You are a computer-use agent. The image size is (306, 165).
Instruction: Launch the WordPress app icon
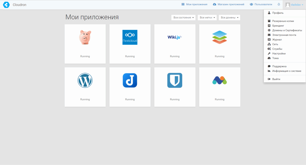(85, 80)
